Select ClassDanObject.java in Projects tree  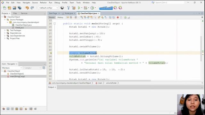click(x=23, y=25)
